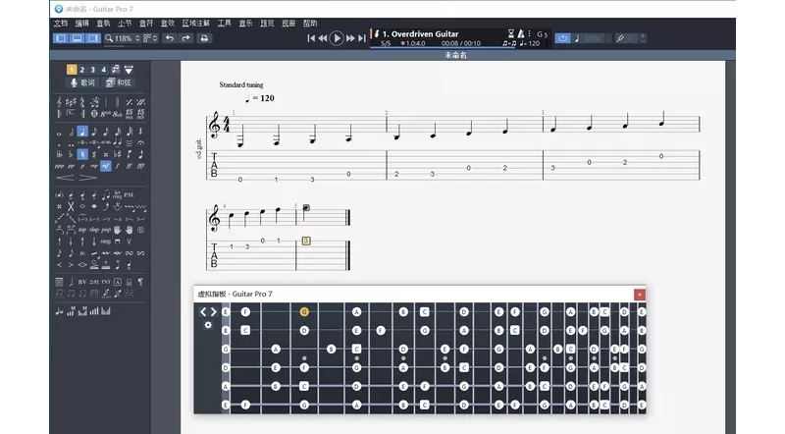Image resolution: width=785 pixels, height=434 pixels.
Task: Toggle the loop playback button
Action: click(562, 38)
